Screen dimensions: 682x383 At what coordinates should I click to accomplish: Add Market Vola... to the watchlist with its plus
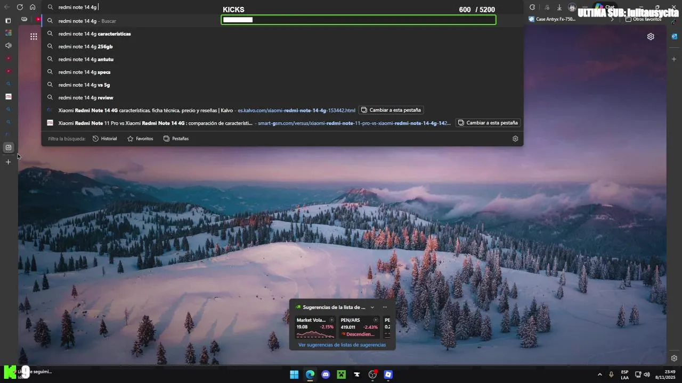[331, 320]
